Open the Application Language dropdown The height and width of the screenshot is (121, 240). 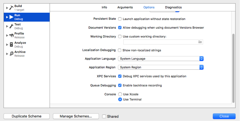[x=161, y=59]
